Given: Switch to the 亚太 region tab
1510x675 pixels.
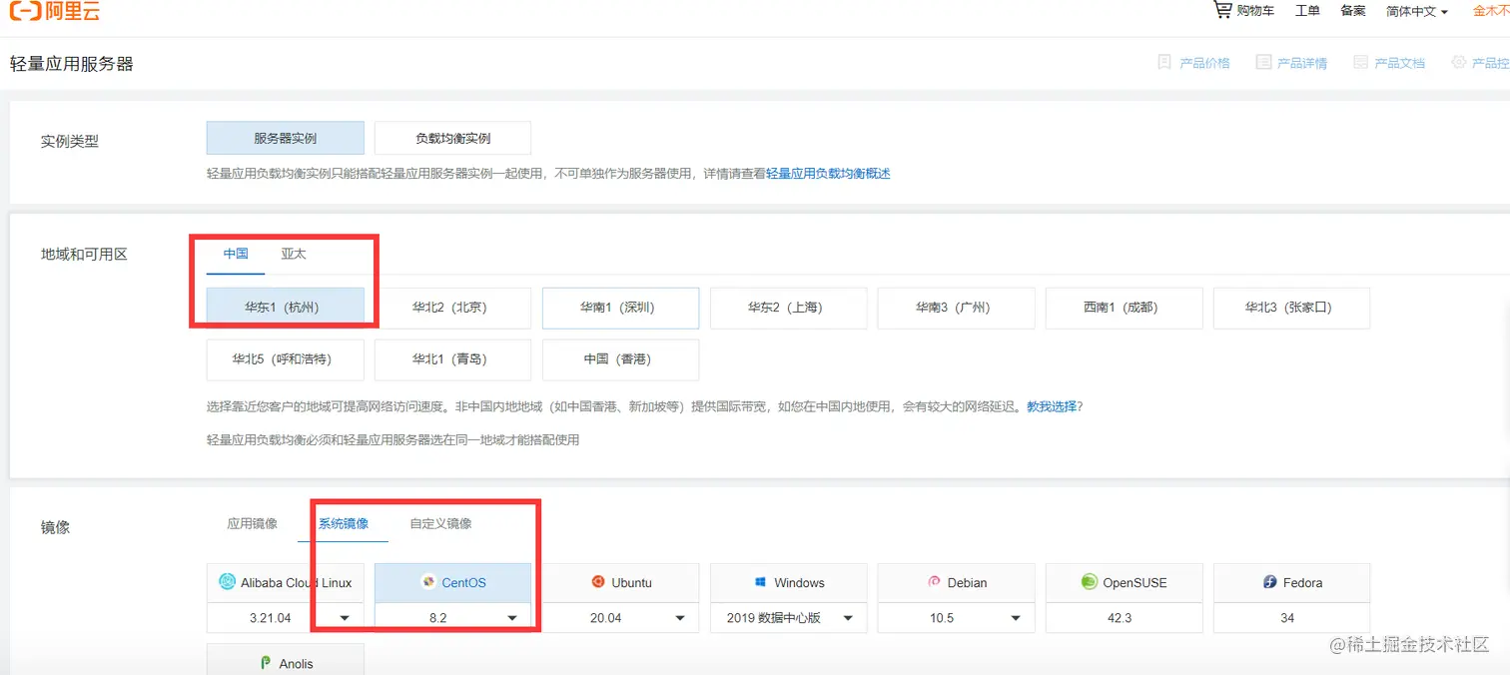Looking at the screenshot, I should [294, 254].
